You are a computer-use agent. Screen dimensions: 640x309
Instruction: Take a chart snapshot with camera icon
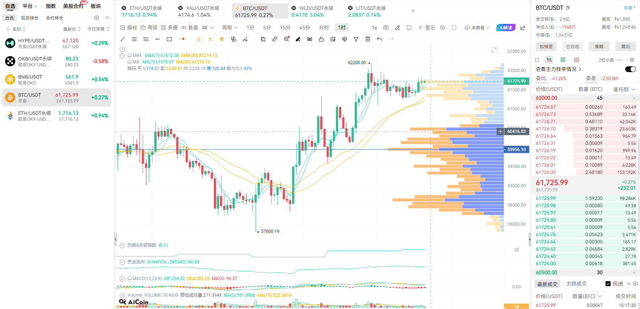tap(386, 28)
